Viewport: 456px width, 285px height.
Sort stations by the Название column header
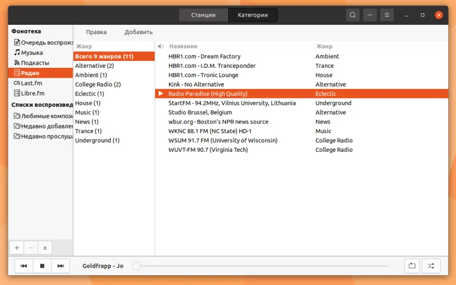[x=183, y=47]
